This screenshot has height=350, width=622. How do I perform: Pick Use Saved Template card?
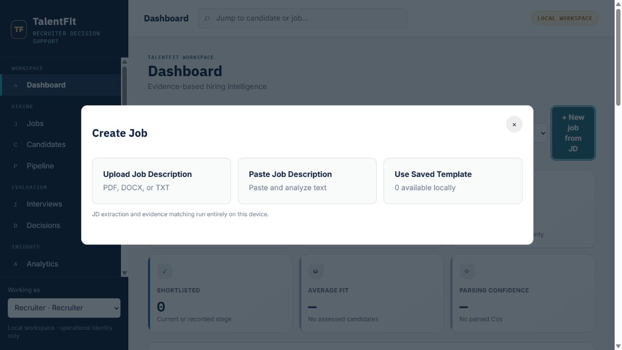(x=453, y=181)
